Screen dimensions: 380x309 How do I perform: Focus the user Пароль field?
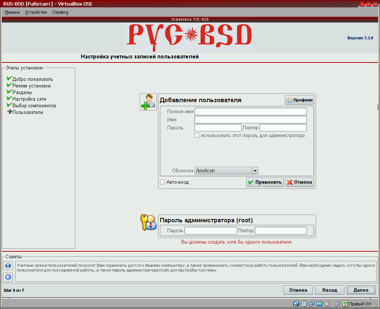point(218,128)
